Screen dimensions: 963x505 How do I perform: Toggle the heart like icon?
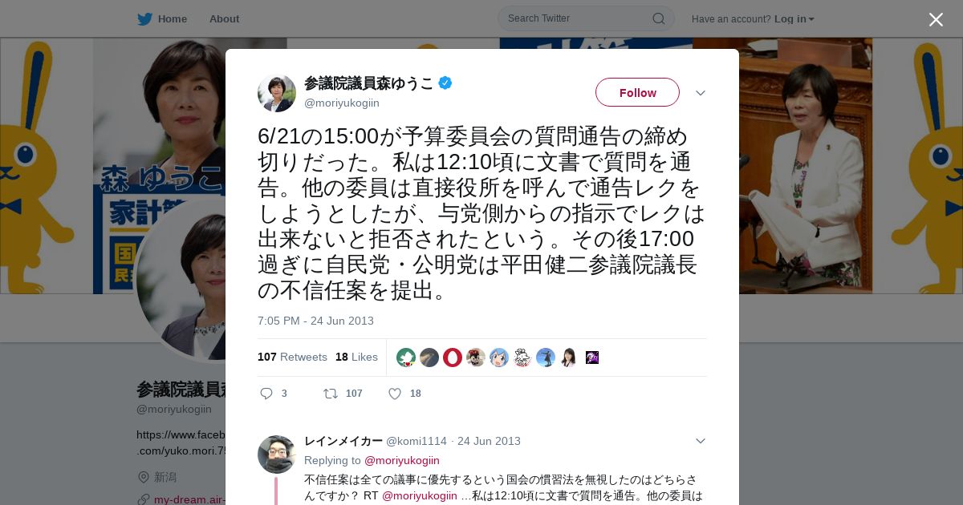[x=395, y=394]
